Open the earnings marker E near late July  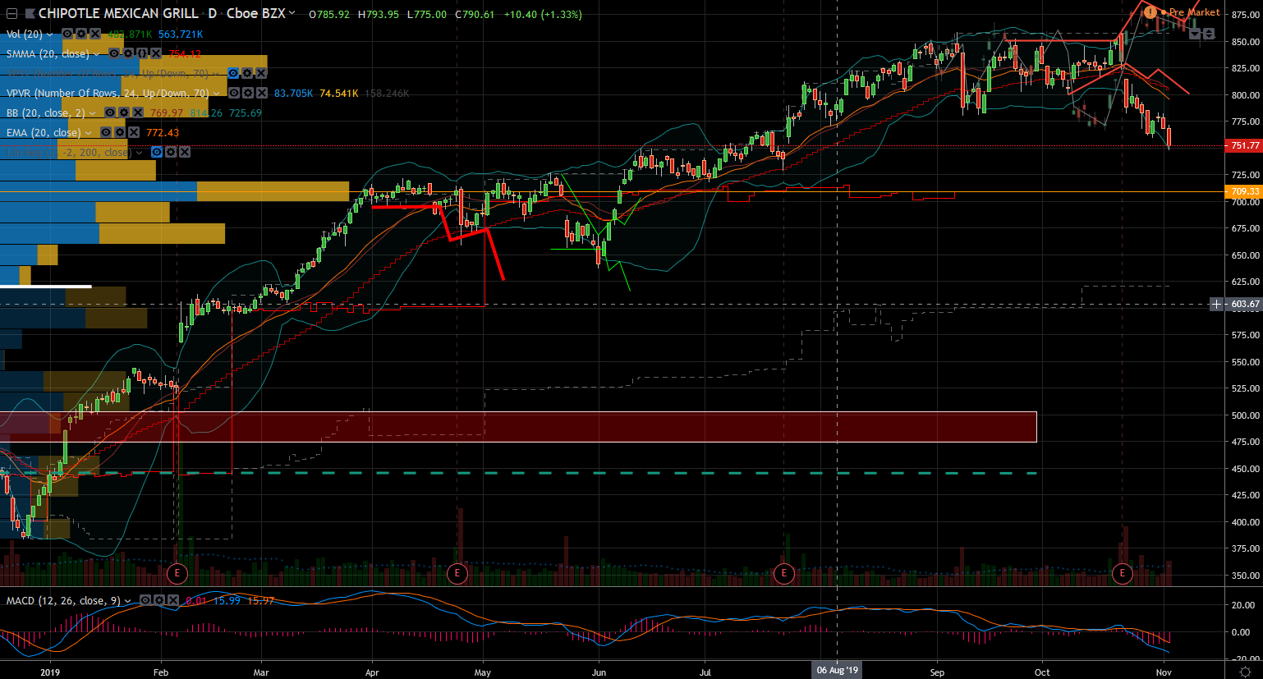[x=784, y=573]
